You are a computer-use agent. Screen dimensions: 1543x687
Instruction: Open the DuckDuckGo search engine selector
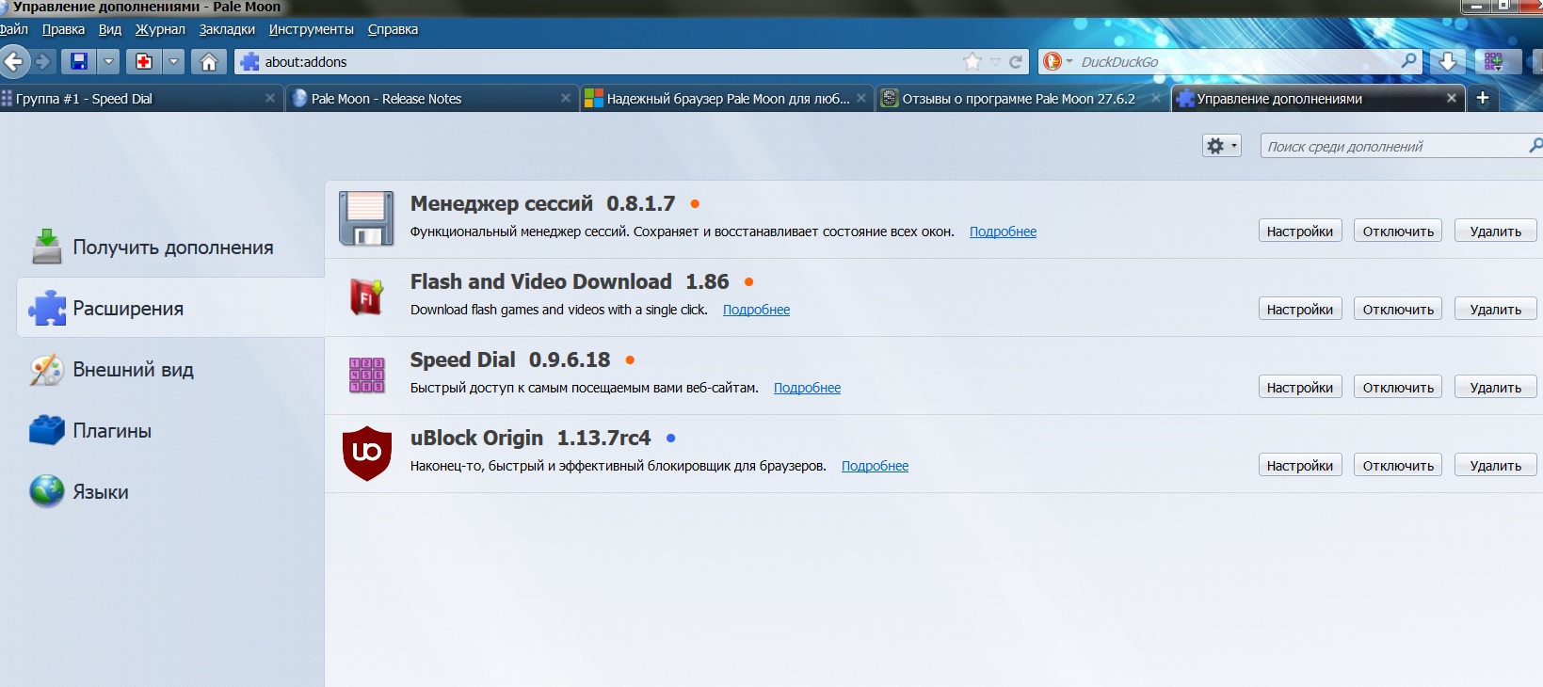pyautogui.click(x=1057, y=62)
